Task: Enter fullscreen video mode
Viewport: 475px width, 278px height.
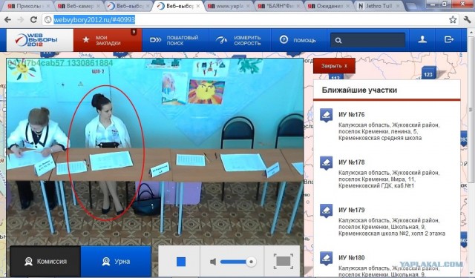Action: pyautogui.click(x=284, y=262)
